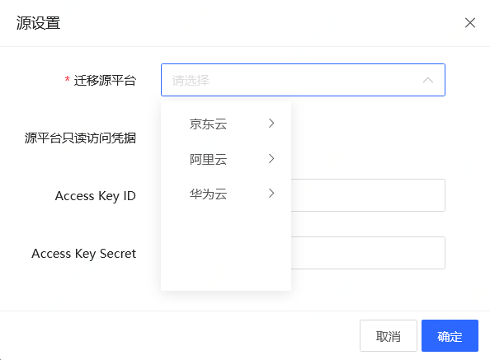Pick the 华为云 option
This screenshot has width=490, height=360.
[x=226, y=194]
